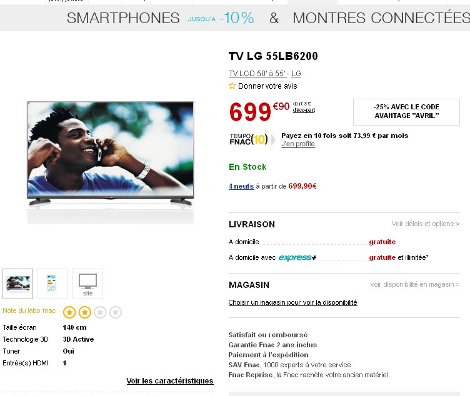The image size is (470, 396).
Task: Click the J'en profite link
Action: [x=298, y=144]
